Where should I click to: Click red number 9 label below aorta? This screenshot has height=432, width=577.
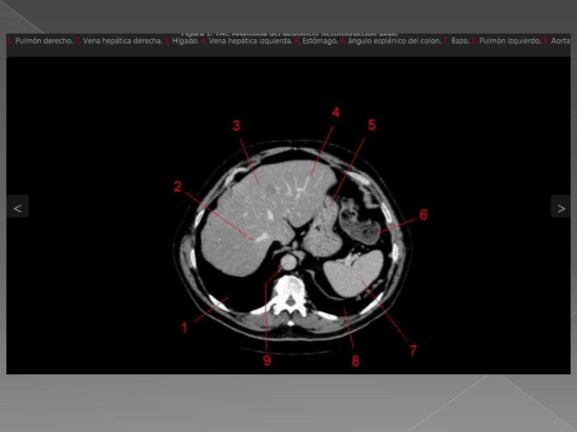click(x=267, y=361)
